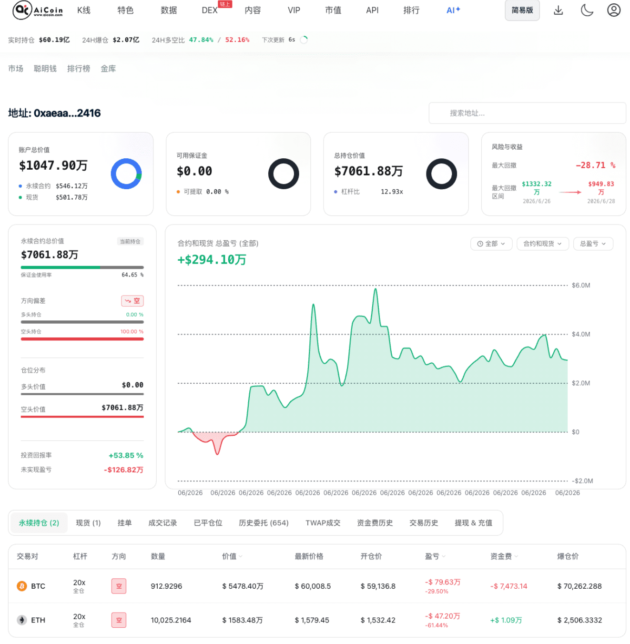The width and height of the screenshot is (630, 644).
Task: Toggle dark mode moon icon
Action: click(587, 10)
